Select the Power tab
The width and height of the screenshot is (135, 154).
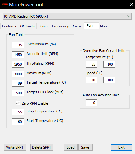(43, 26)
